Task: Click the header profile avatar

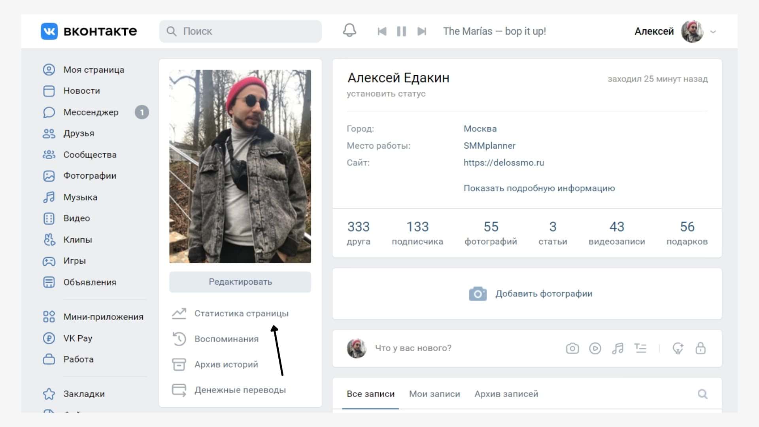Action: (692, 31)
